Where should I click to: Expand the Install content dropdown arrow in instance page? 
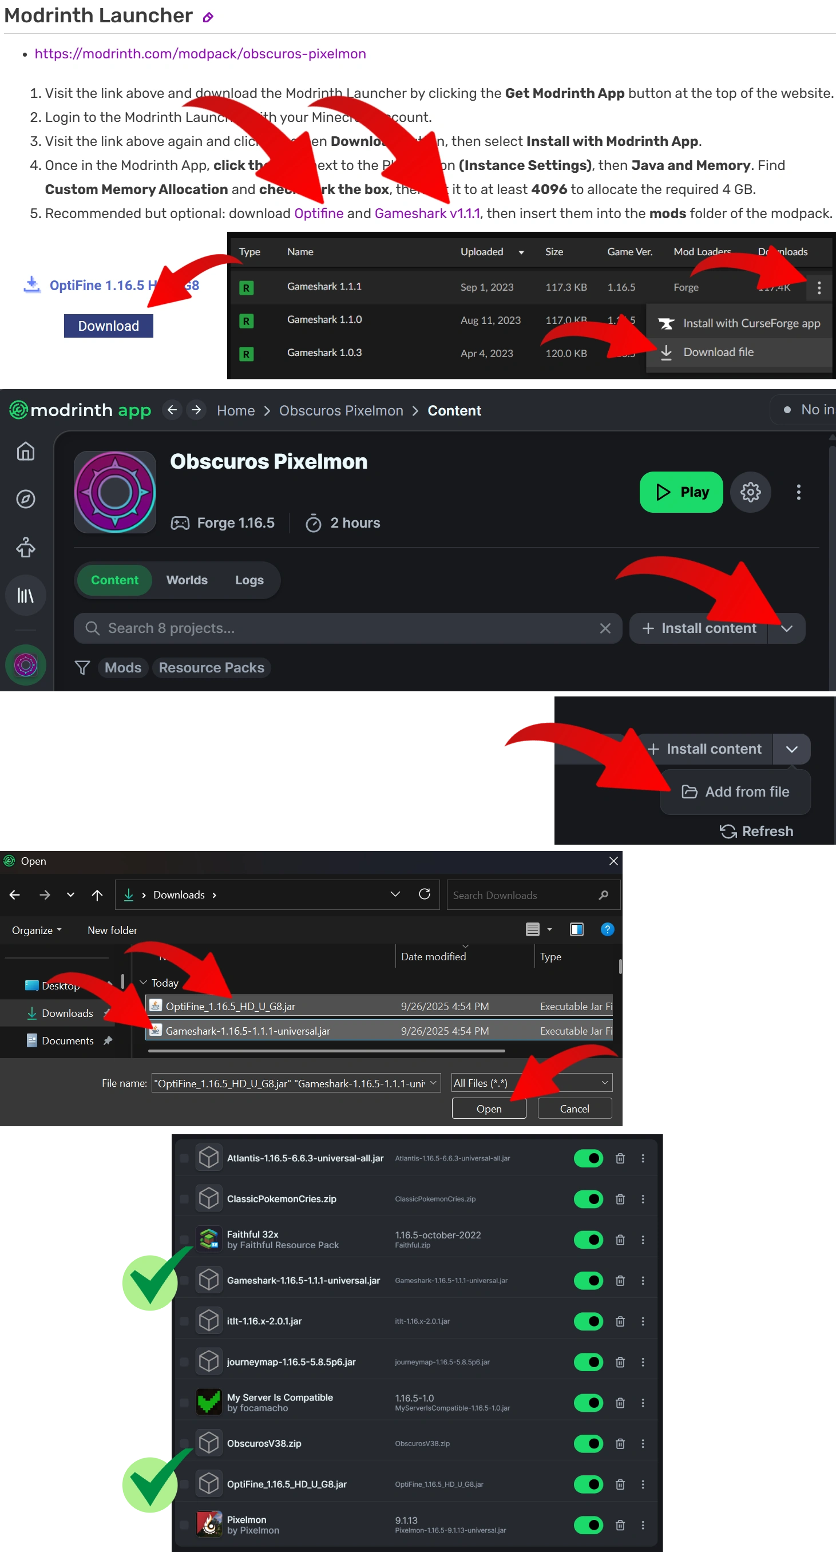pyautogui.click(x=787, y=628)
